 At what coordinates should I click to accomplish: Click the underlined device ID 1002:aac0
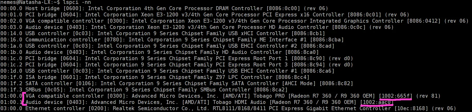click(x=376, y=102)
